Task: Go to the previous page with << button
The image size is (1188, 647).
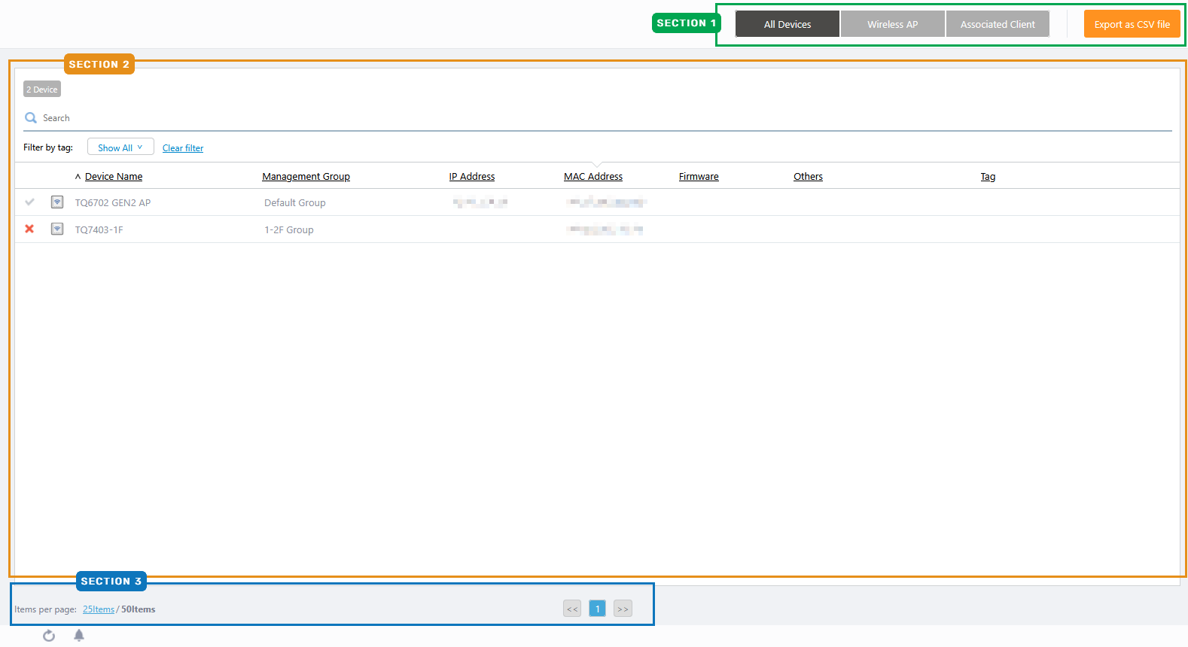Action: click(572, 609)
